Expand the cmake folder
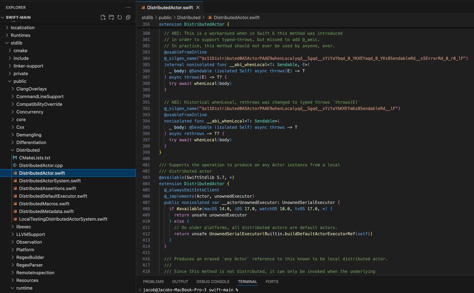474x293 pixels. (x=9, y=51)
